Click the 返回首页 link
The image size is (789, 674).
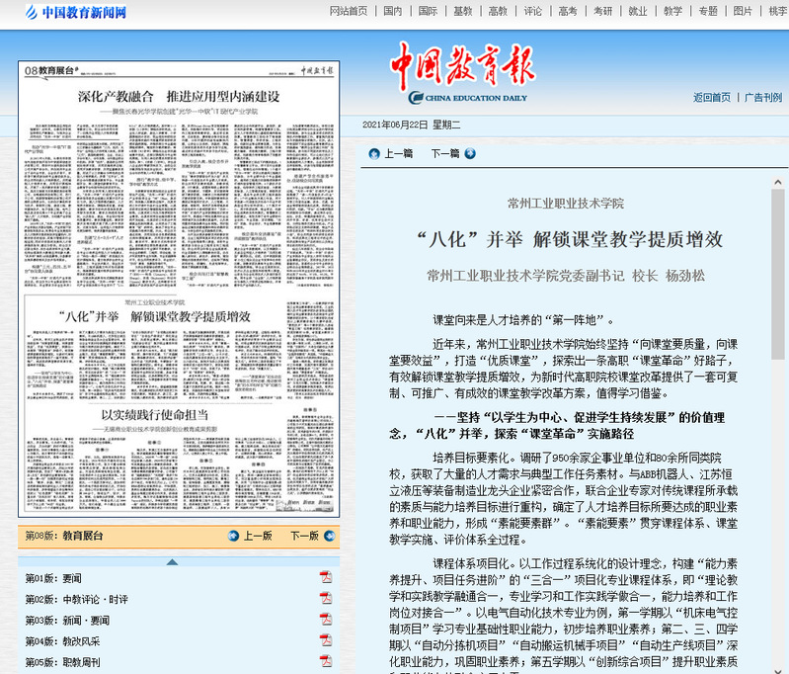pos(711,97)
